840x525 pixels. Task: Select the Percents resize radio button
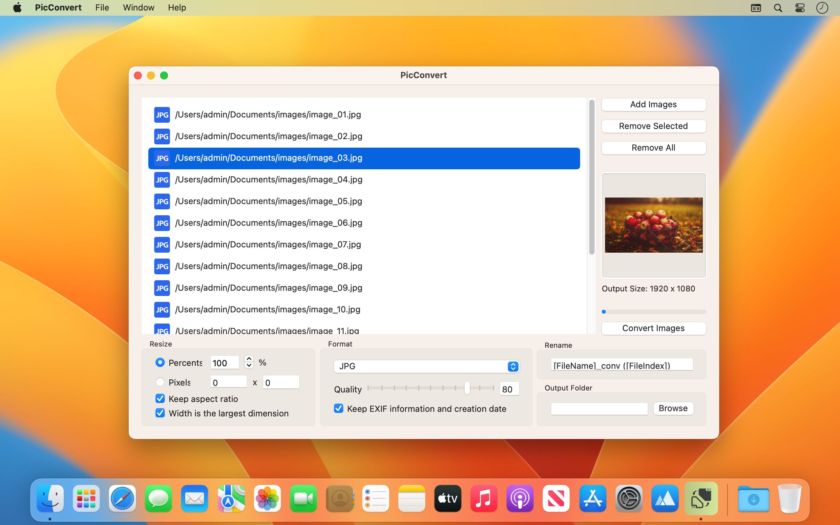click(160, 363)
